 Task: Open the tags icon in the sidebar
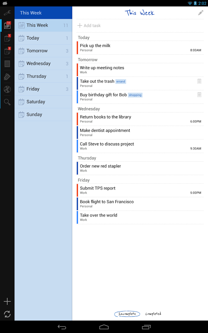(x=7, y=77)
